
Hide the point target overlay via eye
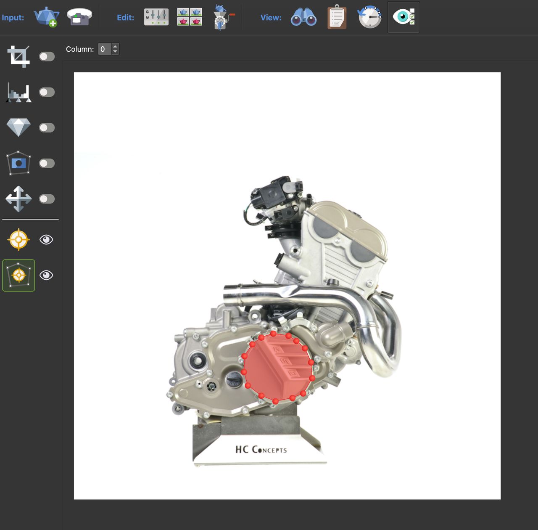click(x=46, y=240)
